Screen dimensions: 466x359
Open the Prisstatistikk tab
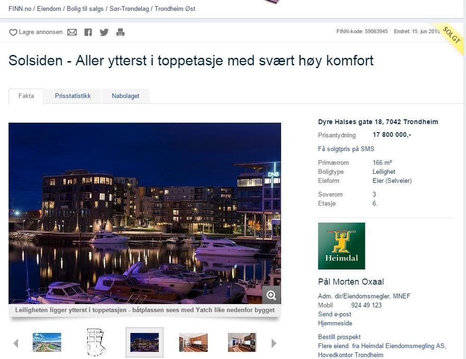coord(73,96)
